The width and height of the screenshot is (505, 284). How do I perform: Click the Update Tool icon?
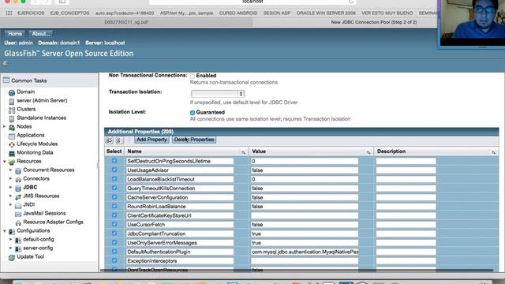12,258
